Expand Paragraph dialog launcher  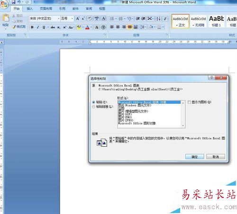coord(167,35)
